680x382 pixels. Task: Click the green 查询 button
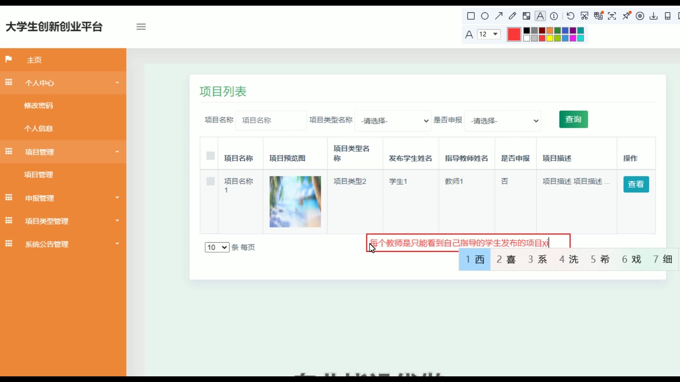(573, 119)
